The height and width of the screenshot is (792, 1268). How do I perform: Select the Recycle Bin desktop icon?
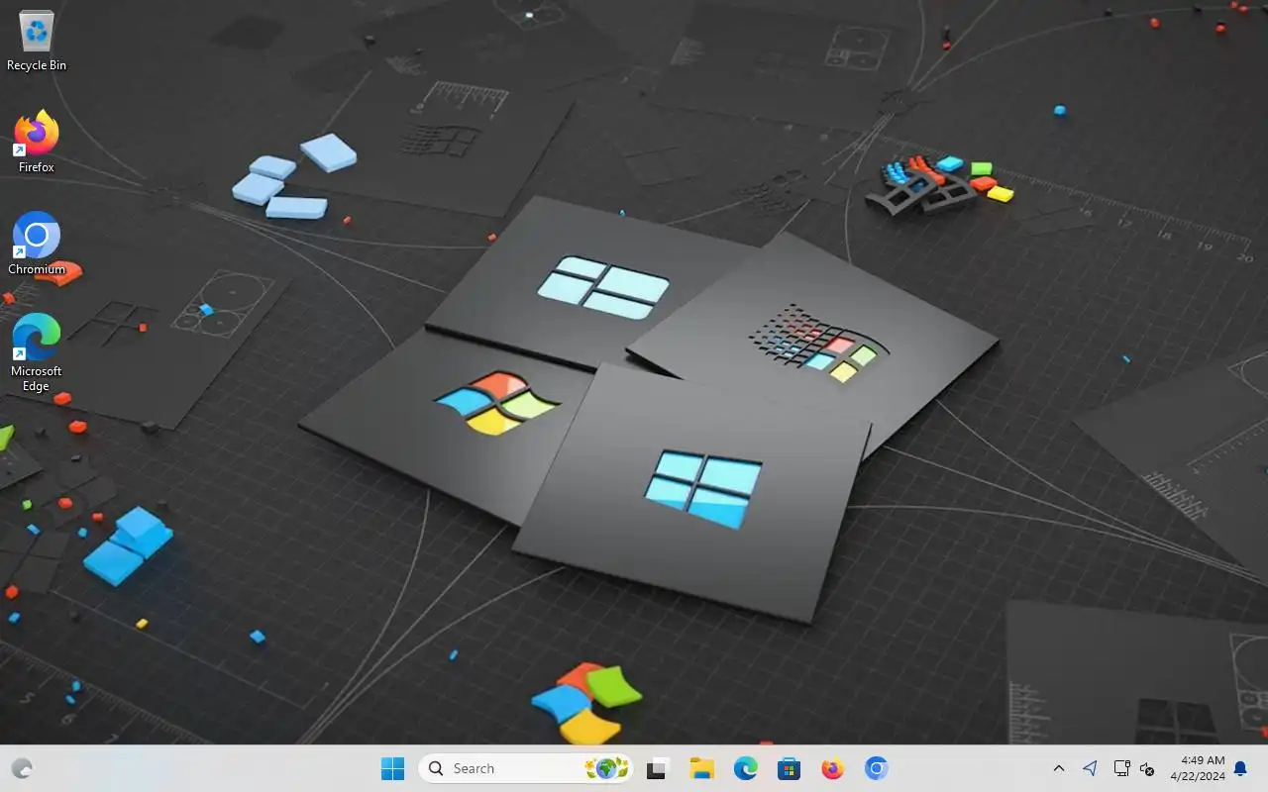pyautogui.click(x=37, y=42)
